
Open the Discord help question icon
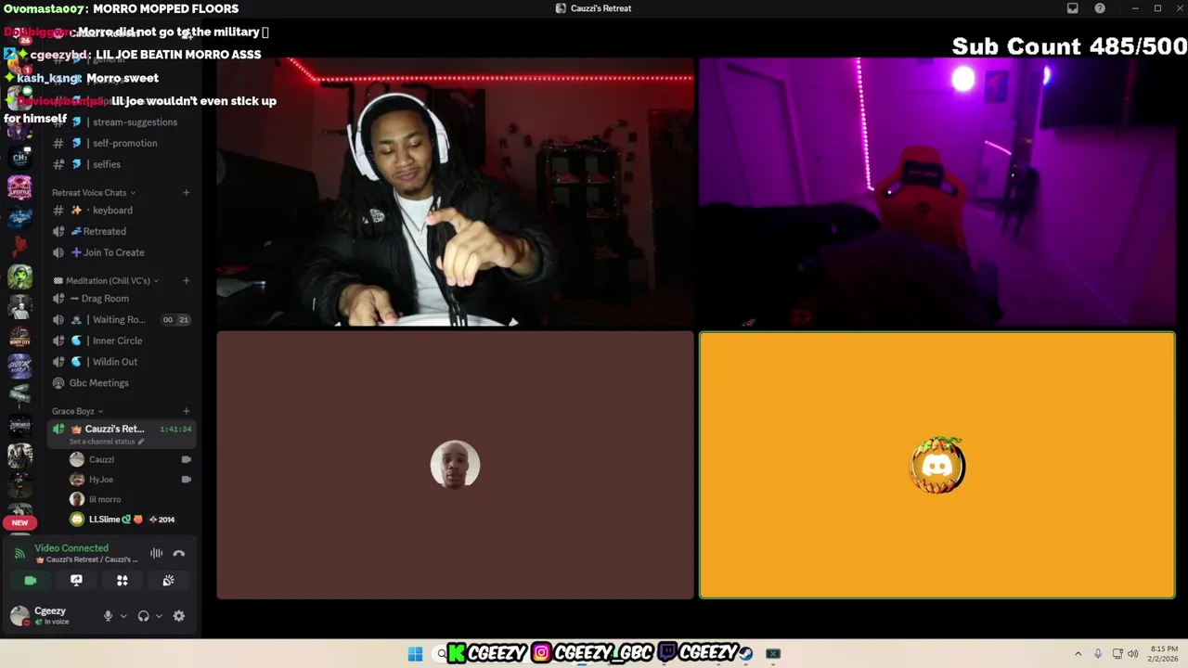(1100, 8)
